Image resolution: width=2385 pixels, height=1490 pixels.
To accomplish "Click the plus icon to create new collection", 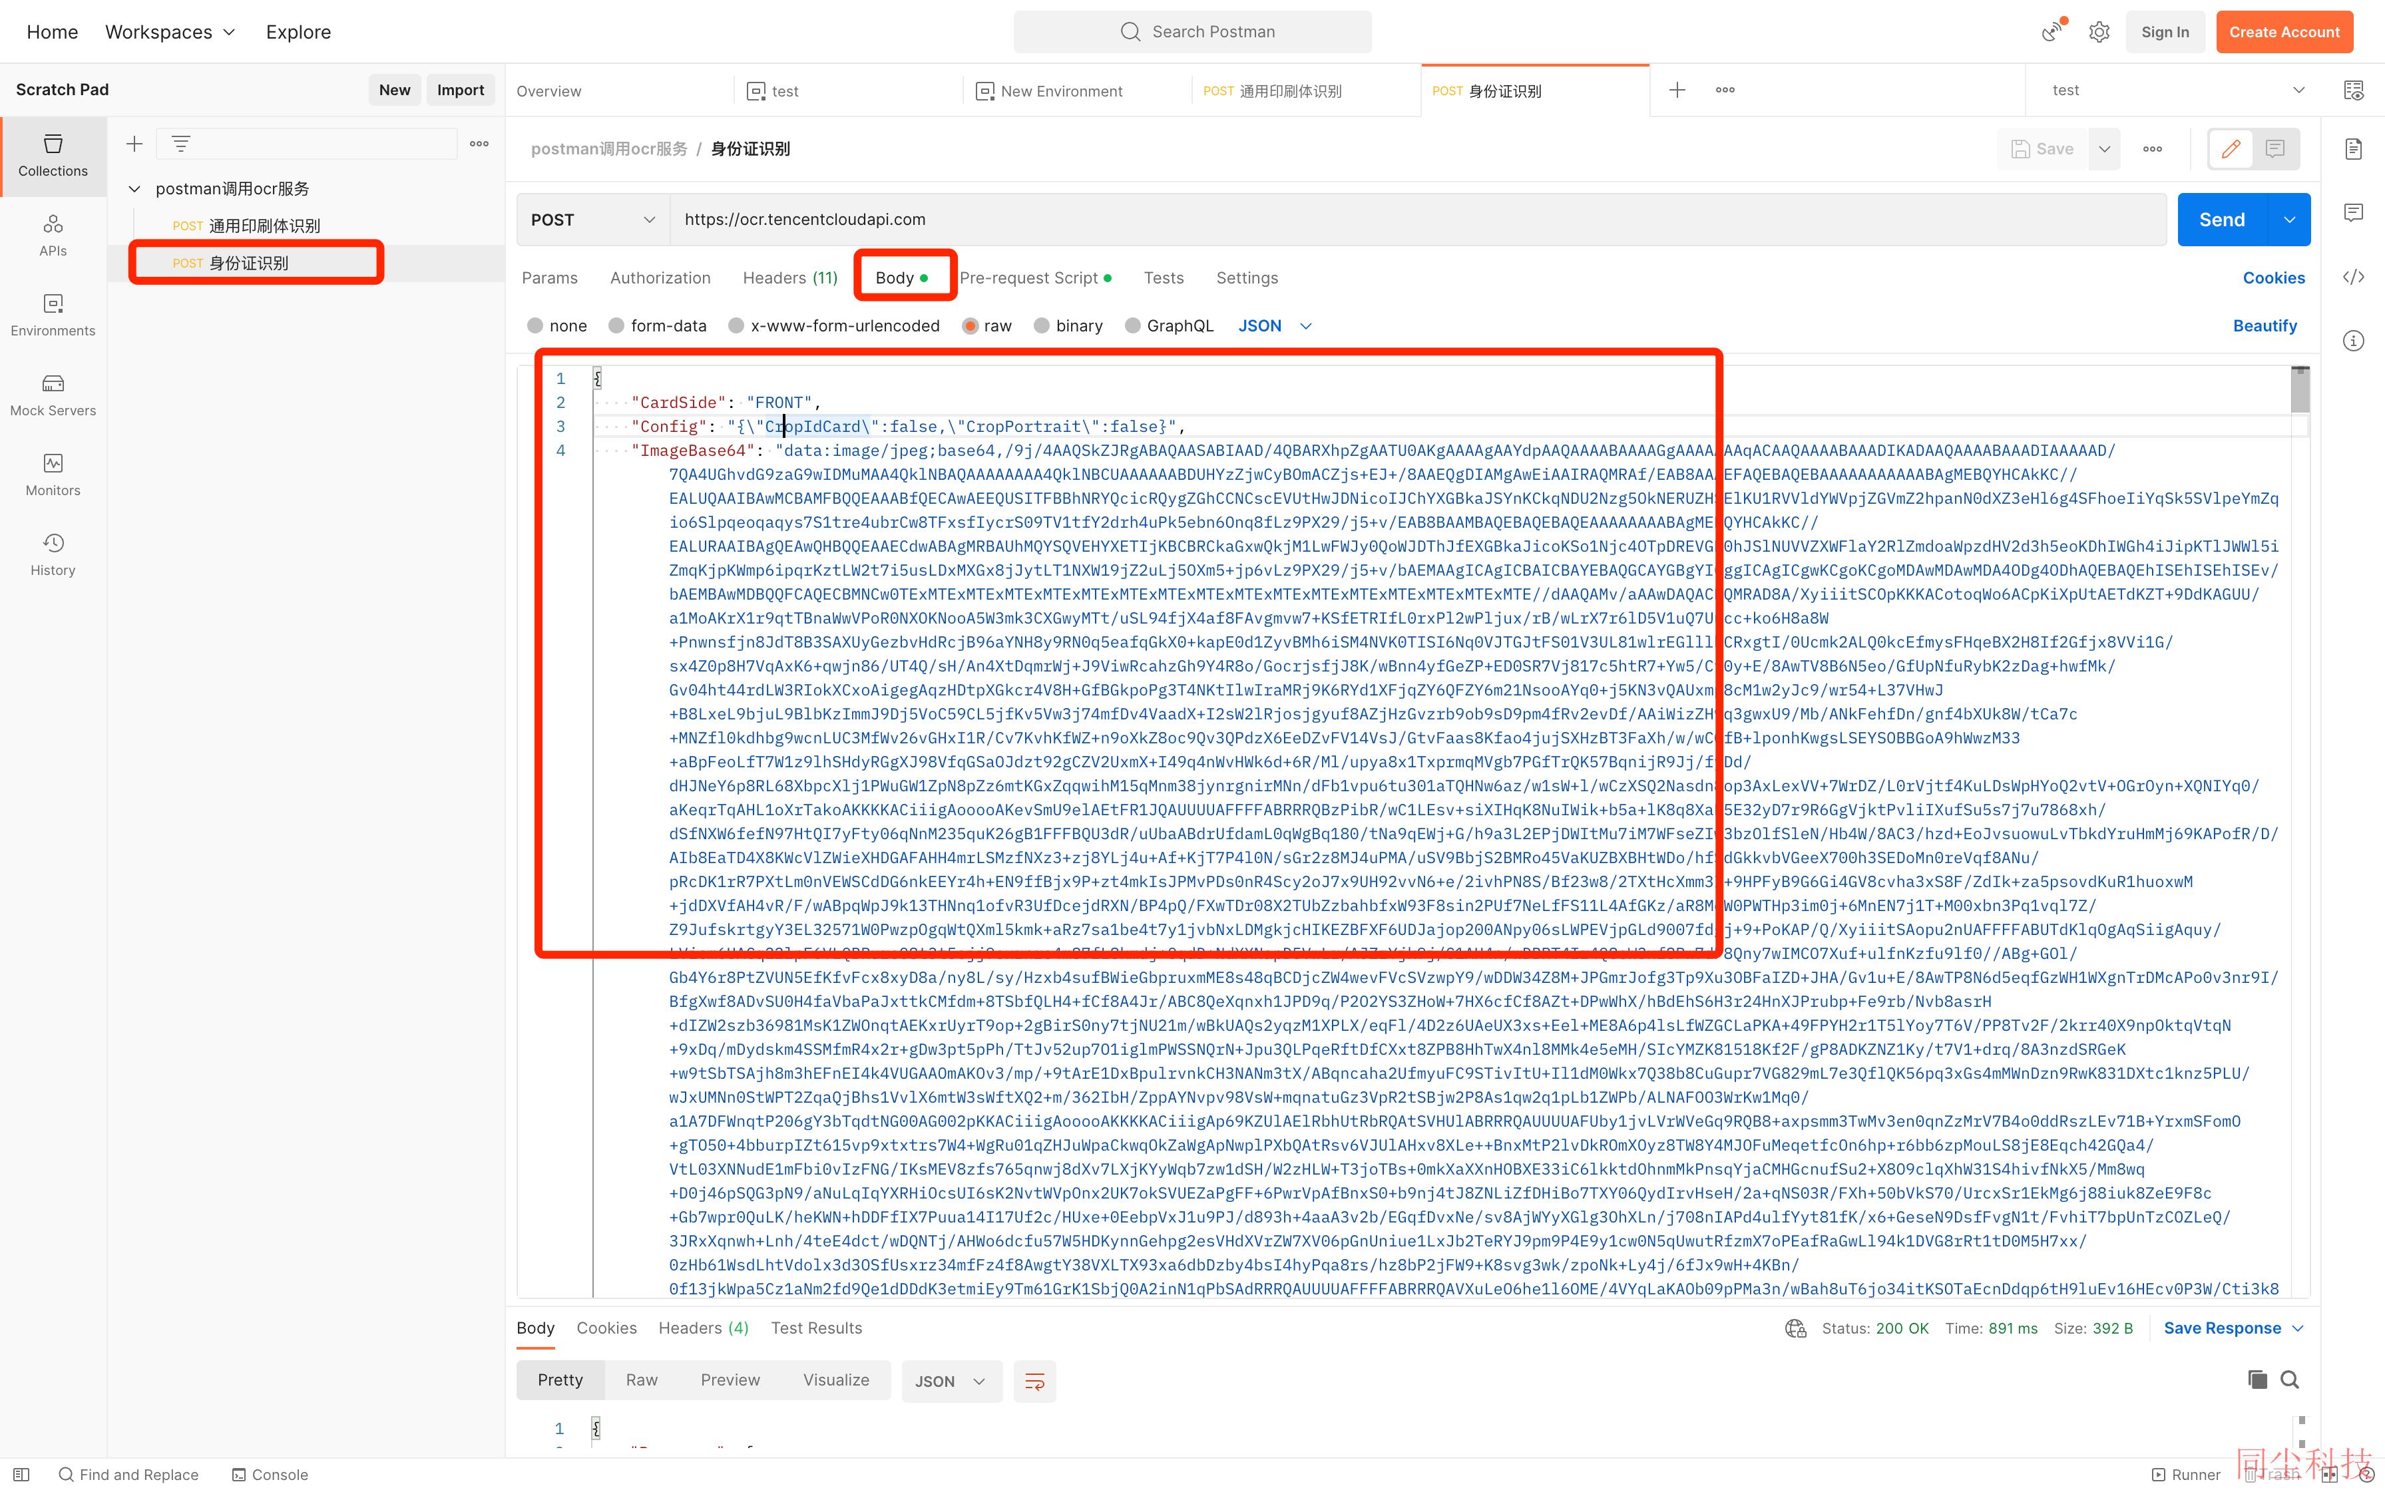I will [x=135, y=144].
